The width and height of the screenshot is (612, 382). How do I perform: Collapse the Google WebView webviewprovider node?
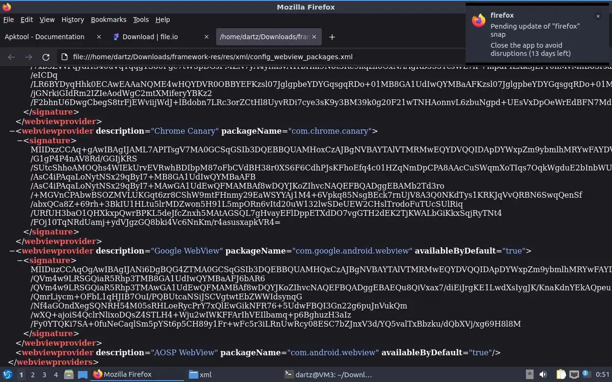click(12, 251)
